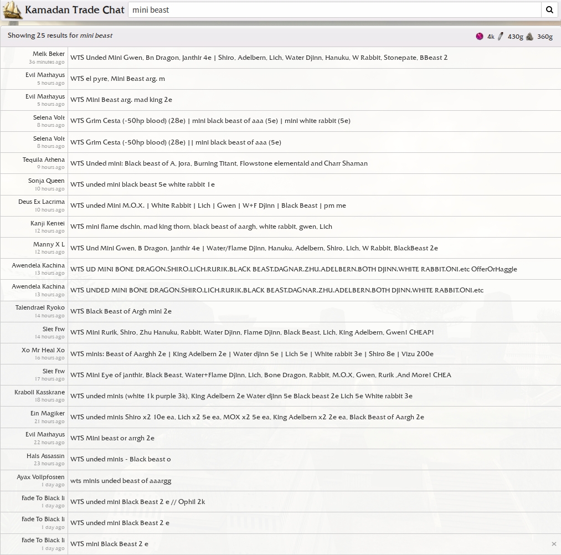Open seller Xo Mr Heal Xo
561x555 pixels.
(x=43, y=350)
